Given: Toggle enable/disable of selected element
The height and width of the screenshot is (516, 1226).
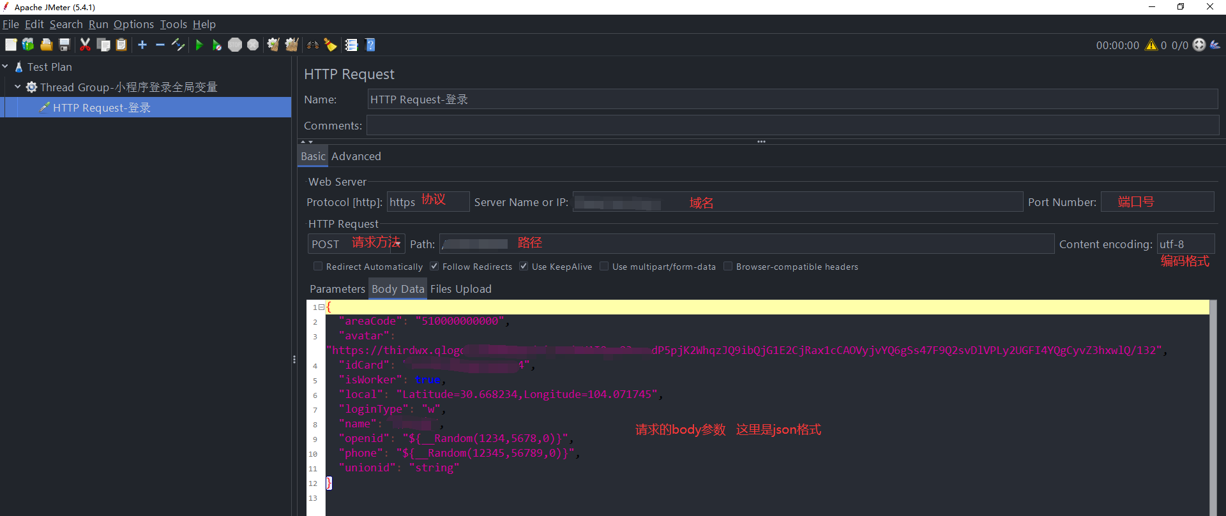Looking at the screenshot, I should (x=178, y=45).
